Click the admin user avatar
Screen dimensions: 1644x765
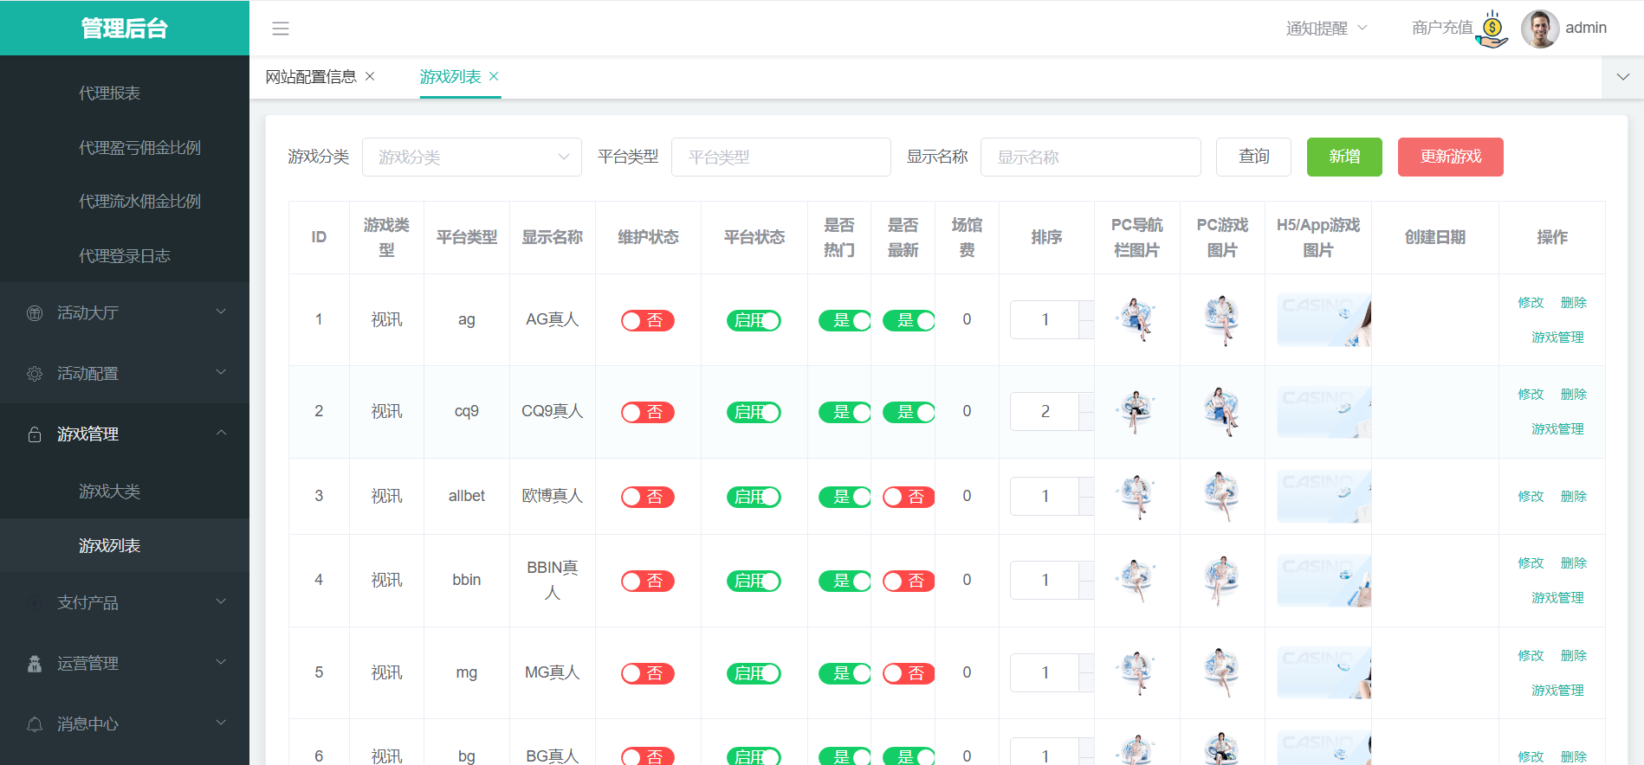[1539, 29]
